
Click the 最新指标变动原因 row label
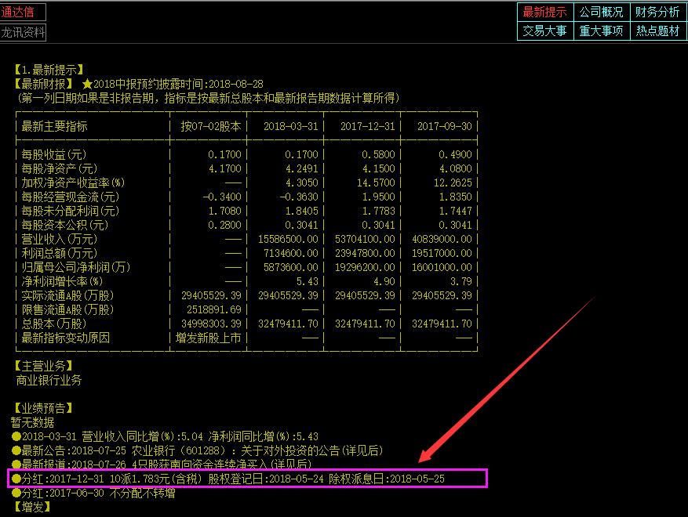[65, 338]
